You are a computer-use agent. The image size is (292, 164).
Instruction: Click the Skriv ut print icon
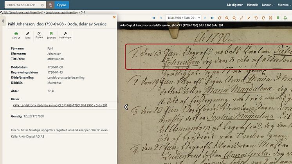16,35
